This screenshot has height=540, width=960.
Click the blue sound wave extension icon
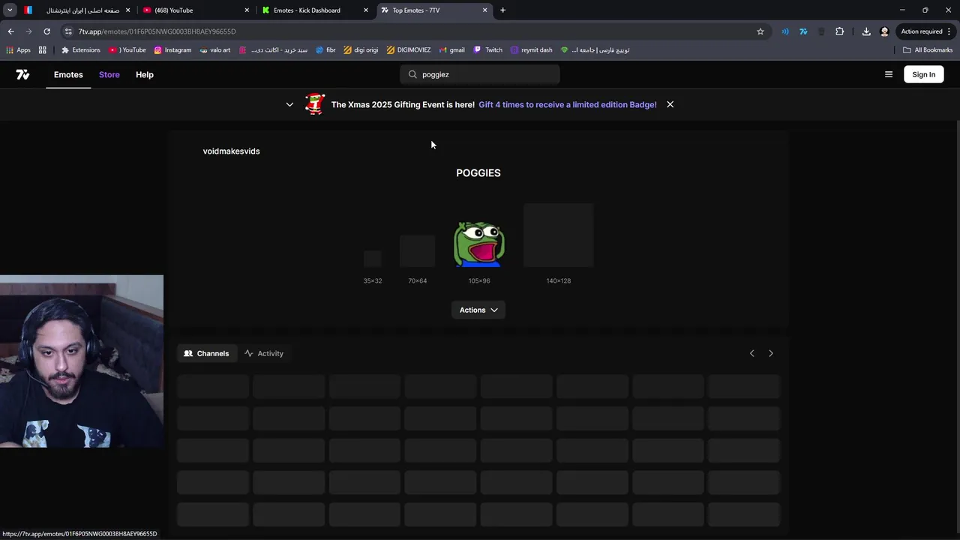click(785, 31)
